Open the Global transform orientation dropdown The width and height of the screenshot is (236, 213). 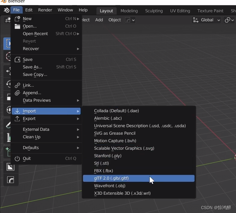point(206,20)
